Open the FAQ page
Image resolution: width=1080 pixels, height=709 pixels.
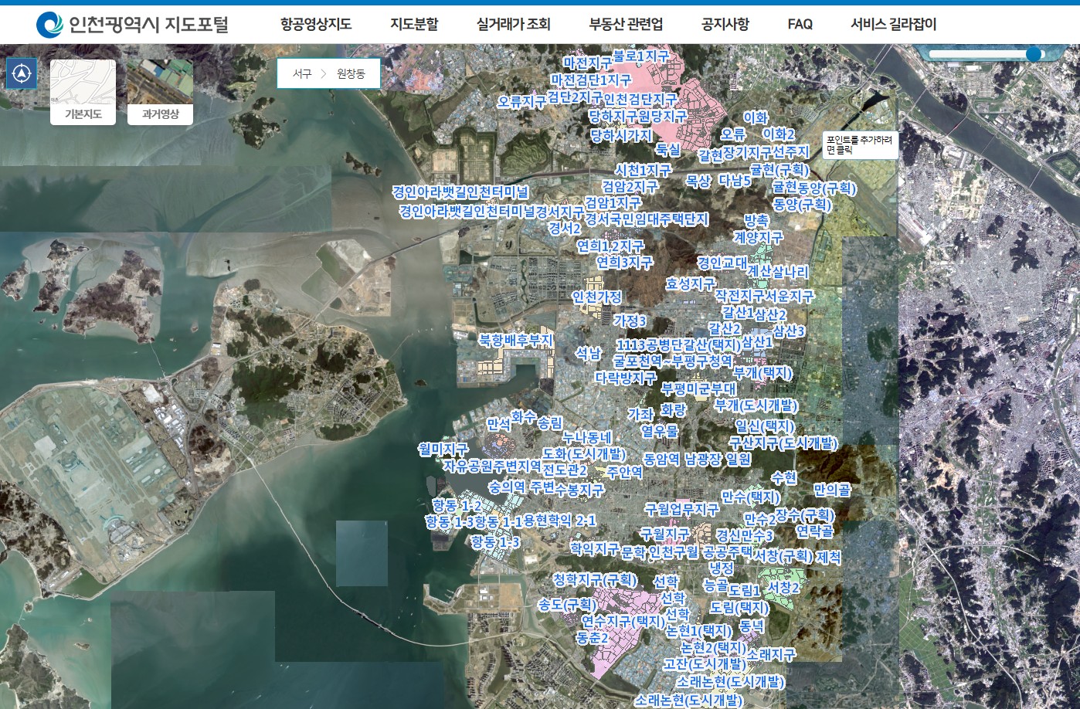[800, 25]
